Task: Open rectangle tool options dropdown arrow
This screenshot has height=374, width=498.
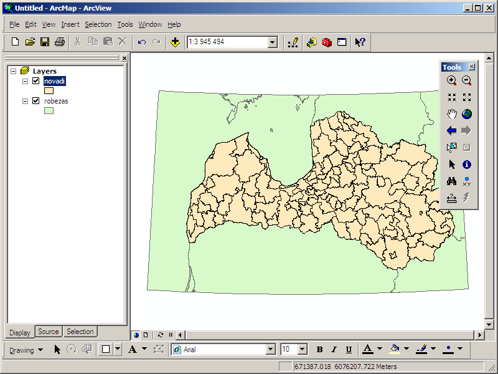Action: click(118, 349)
